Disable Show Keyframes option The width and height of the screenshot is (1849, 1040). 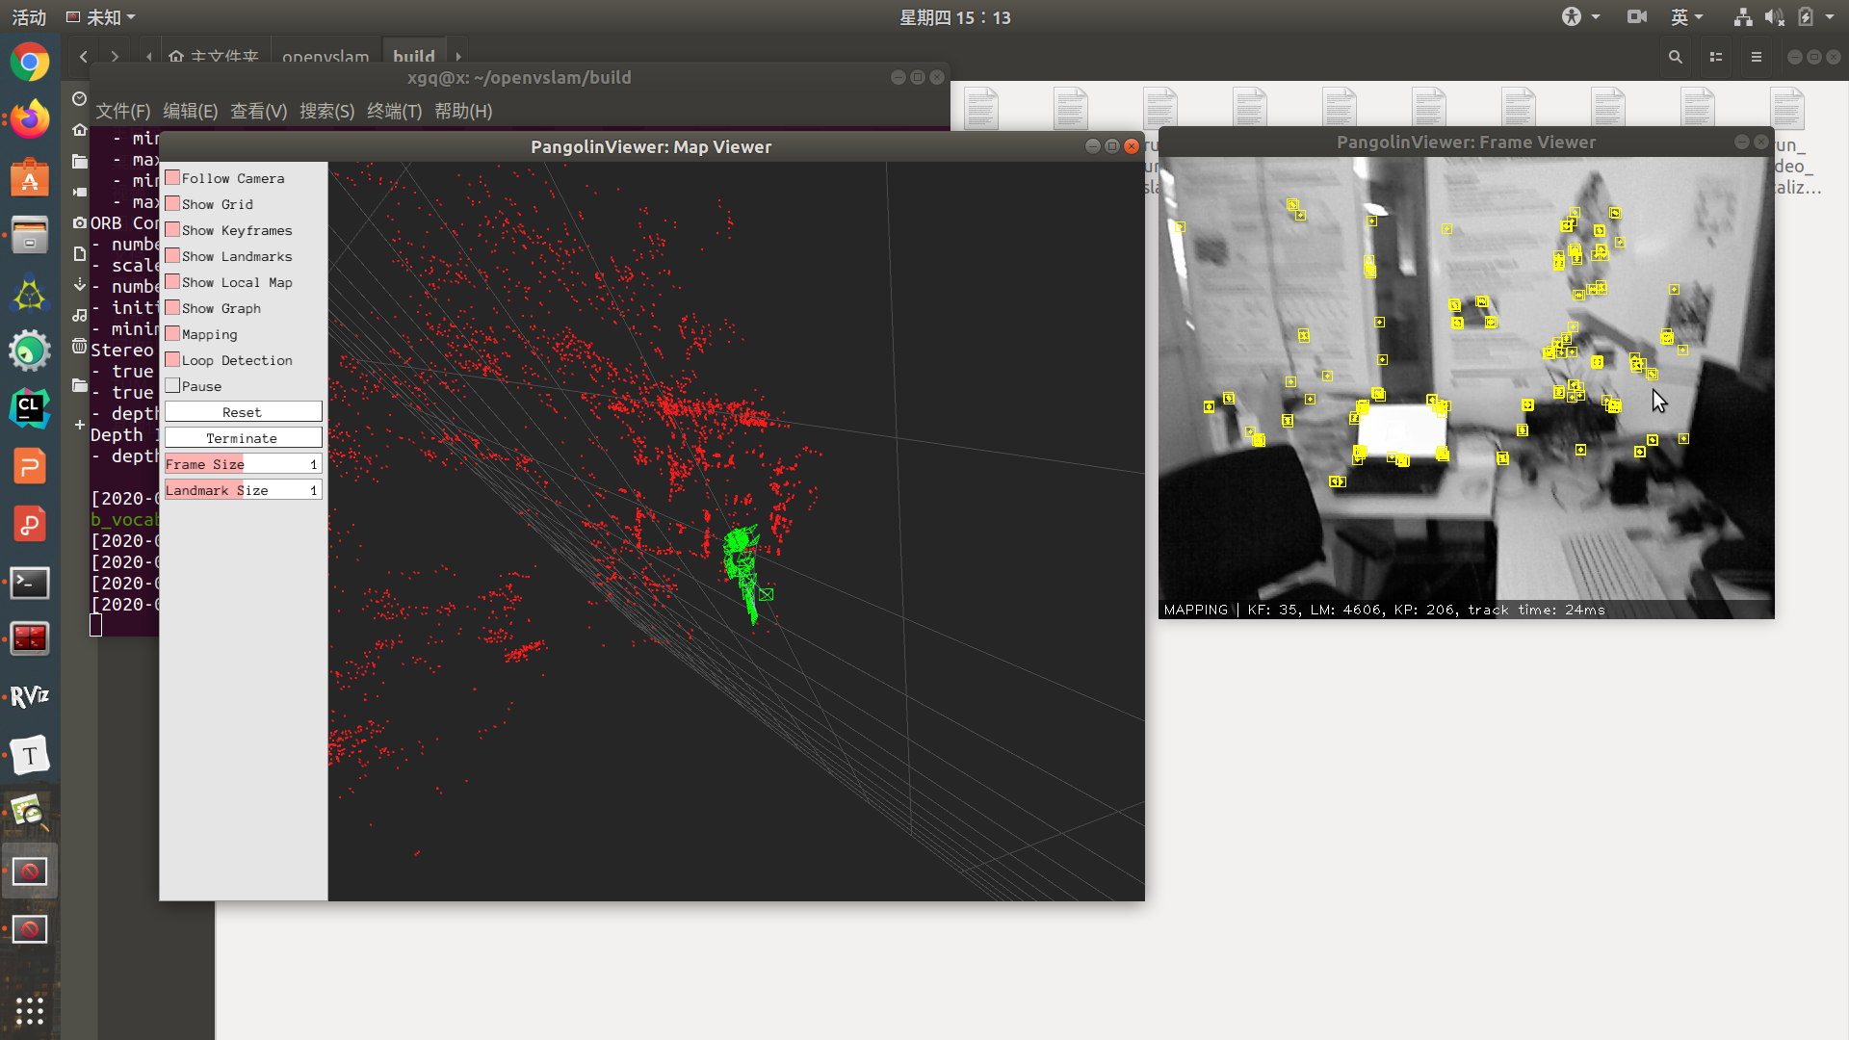point(173,230)
